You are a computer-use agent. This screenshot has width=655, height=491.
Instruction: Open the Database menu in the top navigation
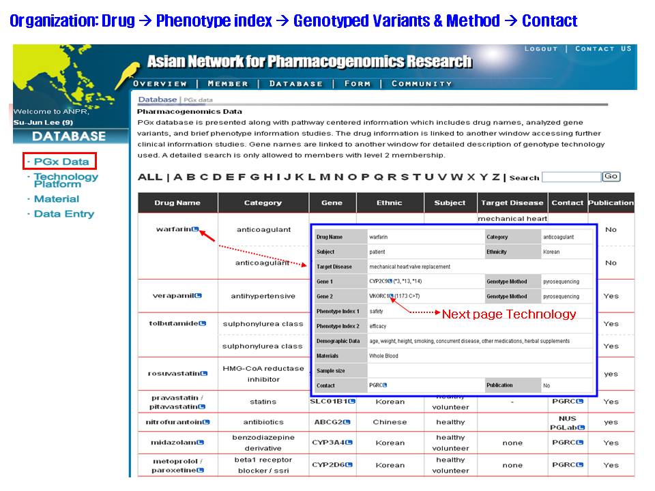pos(295,84)
